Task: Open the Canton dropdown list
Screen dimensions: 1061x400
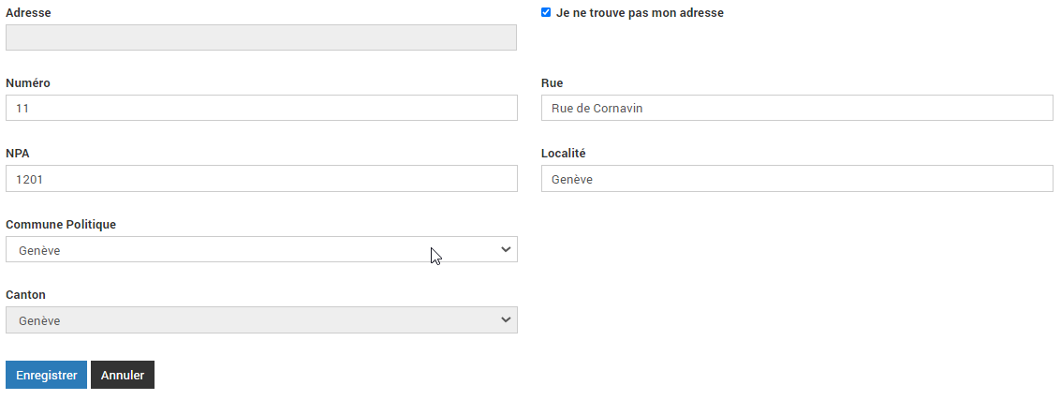Action: pyautogui.click(x=261, y=320)
